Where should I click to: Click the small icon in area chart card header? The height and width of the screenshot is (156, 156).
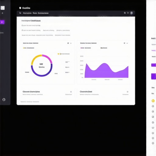coord(124,43)
